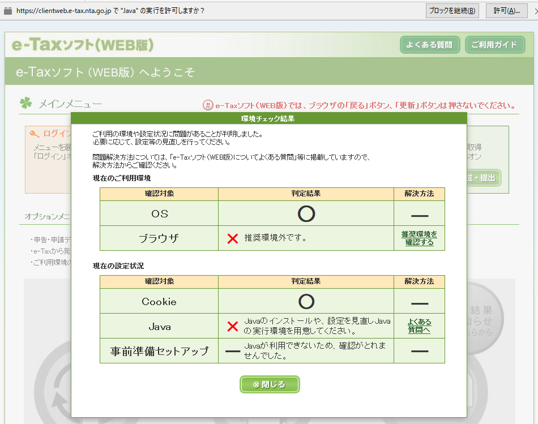Click the circle result icon for OS
The width and height of the screenshot is (538, 424).
[x=306, y=214]
